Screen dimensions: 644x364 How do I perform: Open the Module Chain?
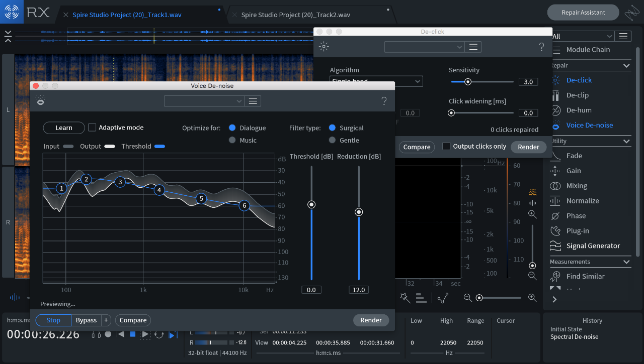(588, 50)
